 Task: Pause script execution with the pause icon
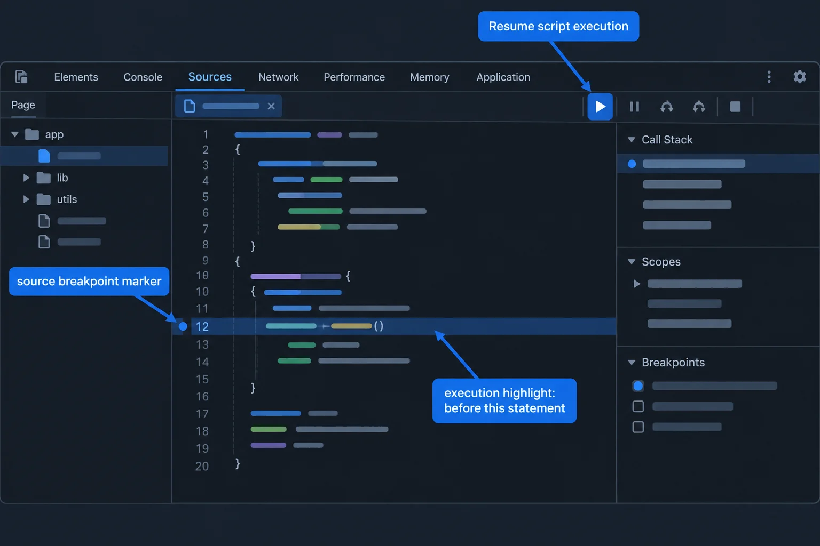click(634, 107)
